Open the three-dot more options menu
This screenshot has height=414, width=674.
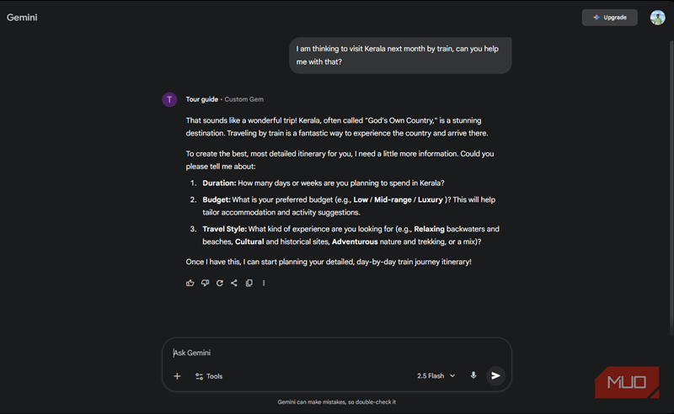point(264,283)
